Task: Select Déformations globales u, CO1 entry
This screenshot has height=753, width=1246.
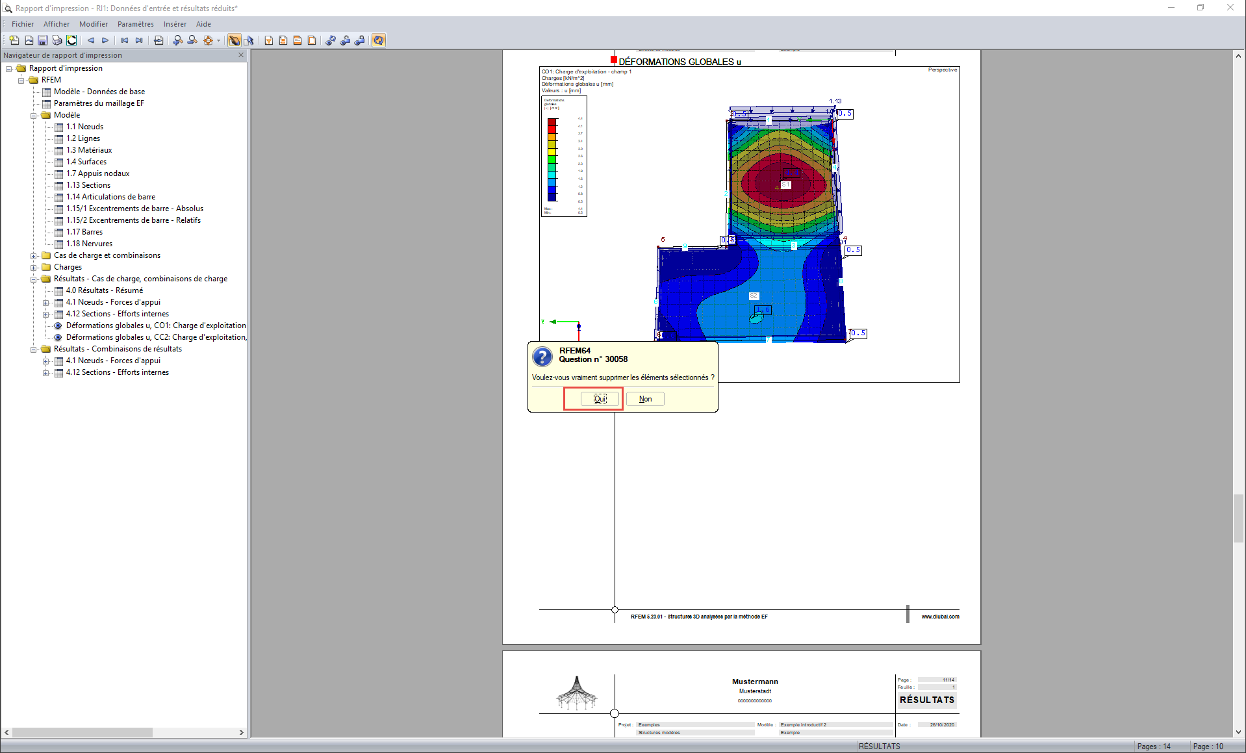Action: pos(156,325)
